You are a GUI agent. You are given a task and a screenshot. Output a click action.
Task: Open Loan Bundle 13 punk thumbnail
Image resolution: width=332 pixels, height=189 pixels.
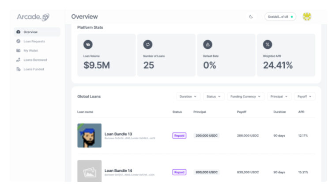pos(89,135)
